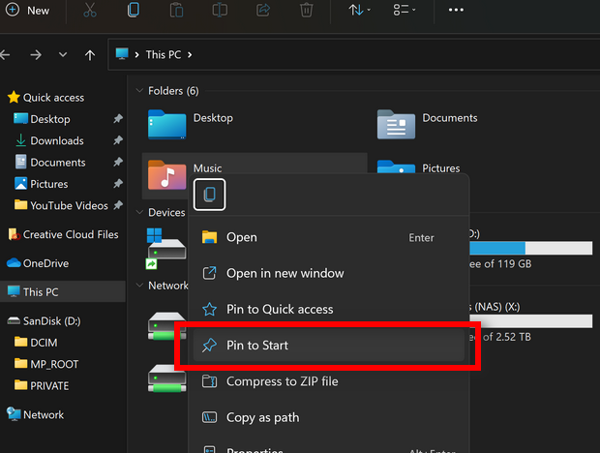Collapse the Network locations group chevron
The image size is (600, 453).
(x=139, y=286)
